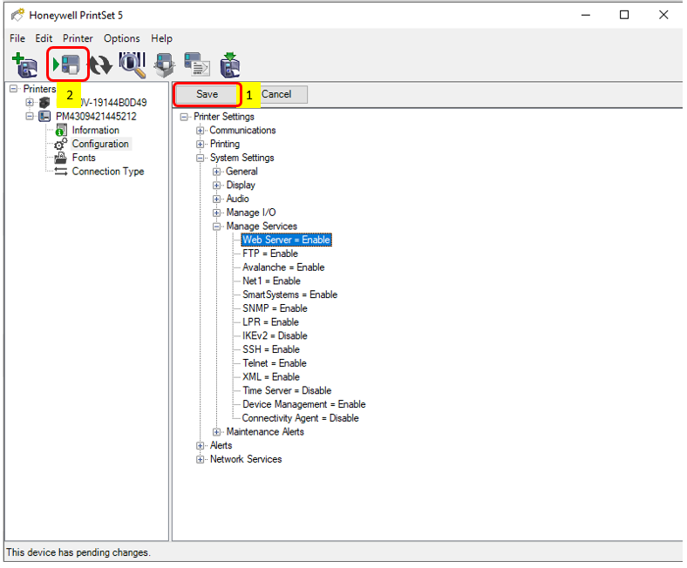Viewport: 687px width, 568px height.
Task: Expand the first printer node ending 19144B0D49
Action: (x=29, y=103)
